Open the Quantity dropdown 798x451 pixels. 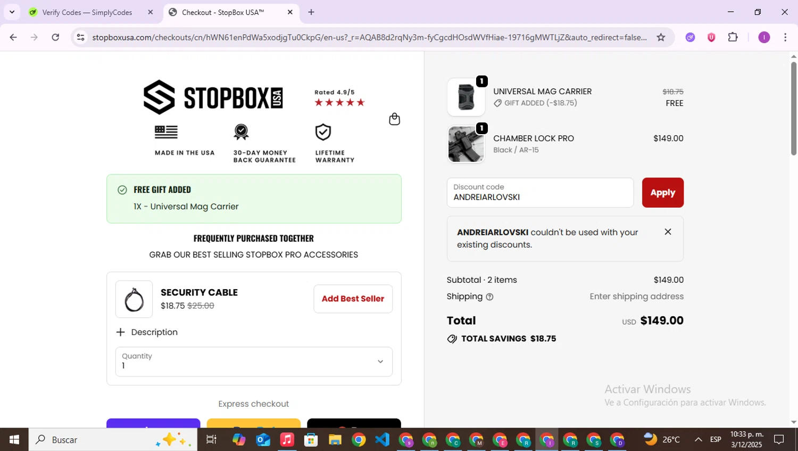click(254, 362)
